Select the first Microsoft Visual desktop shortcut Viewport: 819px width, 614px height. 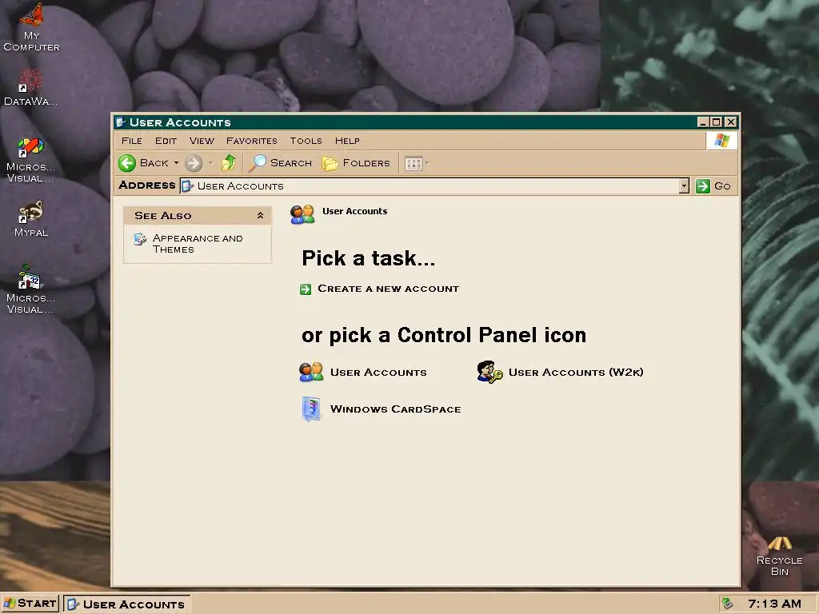30,160
